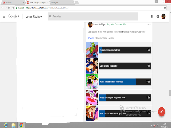Click the Pesquisa search field

click(93, 16)
